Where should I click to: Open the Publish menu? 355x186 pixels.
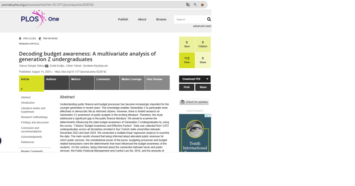point(123,19)
